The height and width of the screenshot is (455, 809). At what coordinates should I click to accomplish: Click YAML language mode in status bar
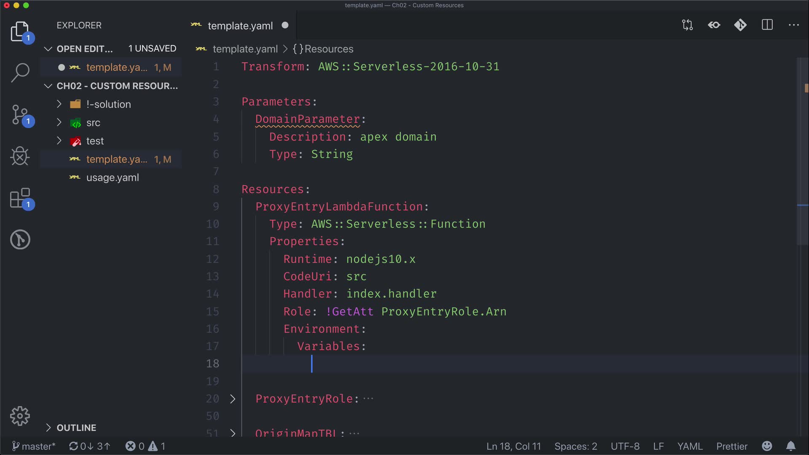689,446
